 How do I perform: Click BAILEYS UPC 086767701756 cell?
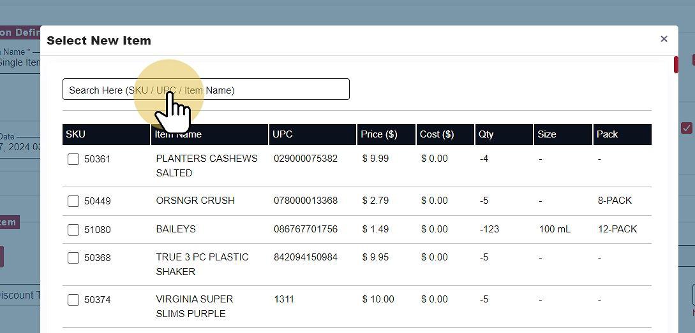306,229
